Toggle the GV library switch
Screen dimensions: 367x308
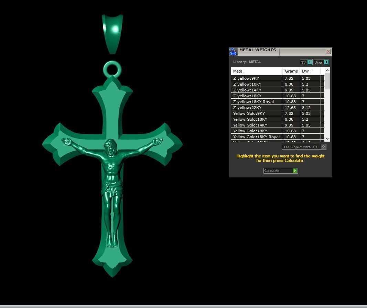pyautogui.click(x=310, y=62)
